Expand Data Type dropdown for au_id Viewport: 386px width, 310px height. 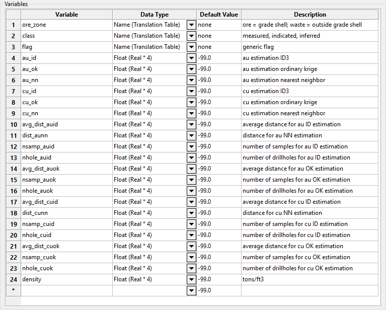pyautogui.click(x=191, y=58)
